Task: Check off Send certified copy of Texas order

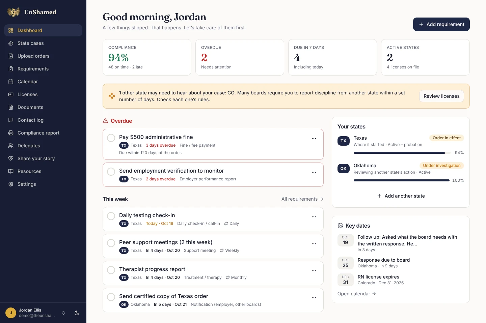Action: [111, 297]
